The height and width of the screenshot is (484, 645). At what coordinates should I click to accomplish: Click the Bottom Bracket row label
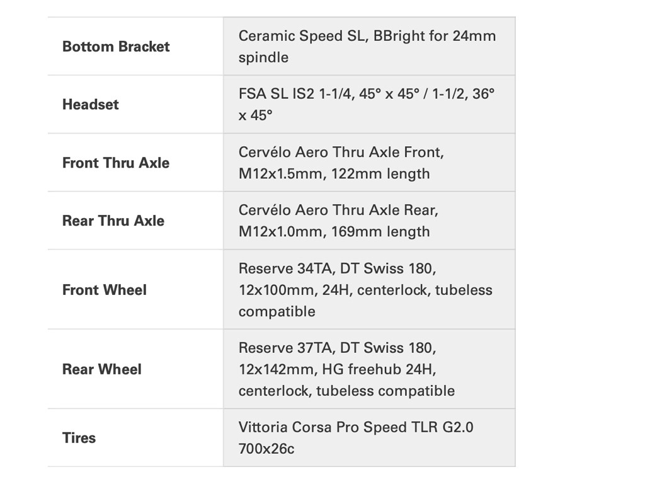click(116, 47)
